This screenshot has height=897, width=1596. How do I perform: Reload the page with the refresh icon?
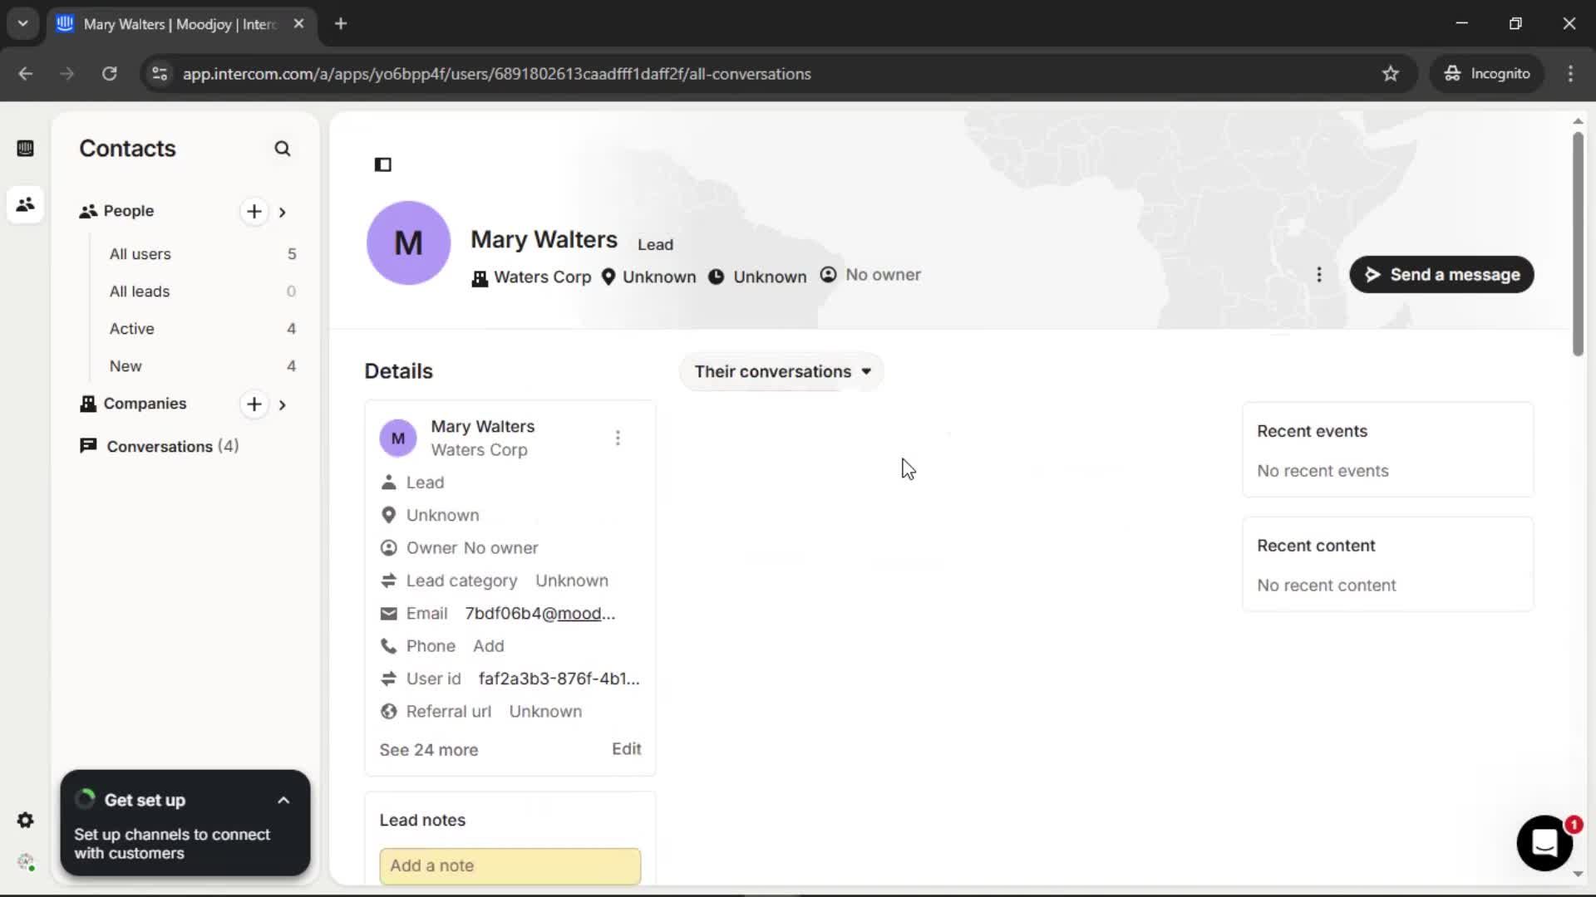tap(109, 74)
